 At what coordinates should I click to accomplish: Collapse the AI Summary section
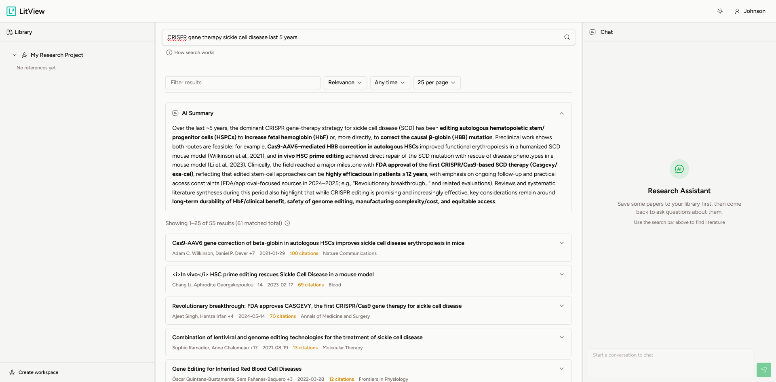click(x=561, y=113)
